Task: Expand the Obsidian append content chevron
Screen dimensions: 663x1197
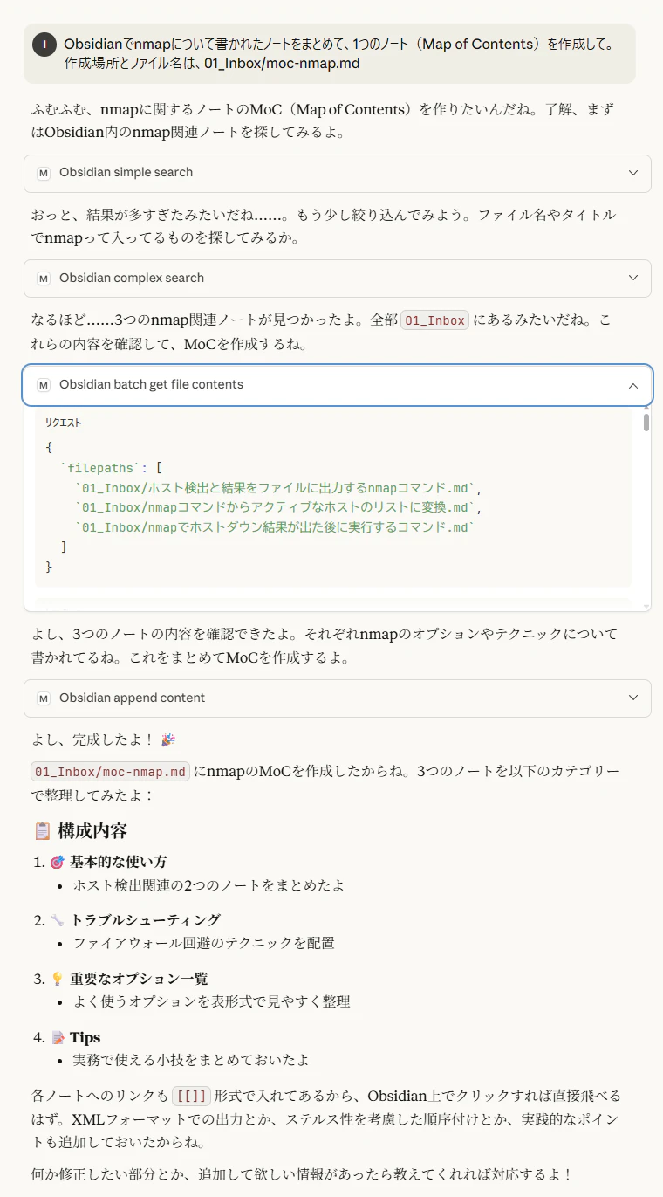Action: 633,698
